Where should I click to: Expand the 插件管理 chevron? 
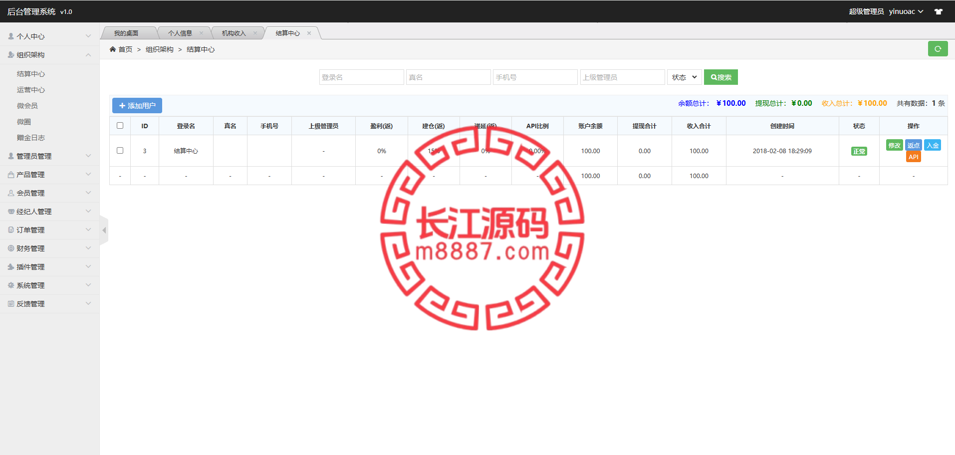tap(88, 266)
